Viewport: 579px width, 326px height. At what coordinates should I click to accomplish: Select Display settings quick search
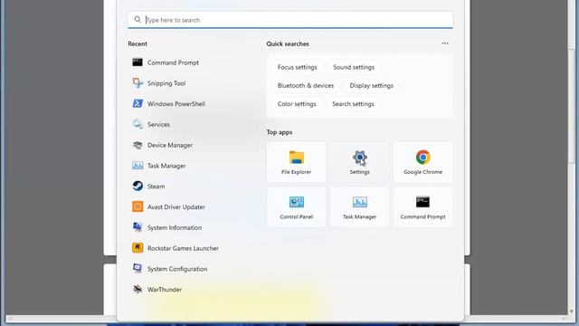[372, 86]
